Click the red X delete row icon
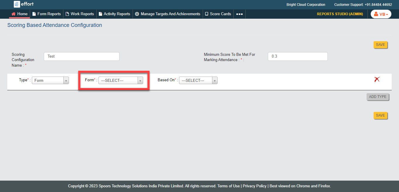The image size is (399, 192). (x=377, y=79)
